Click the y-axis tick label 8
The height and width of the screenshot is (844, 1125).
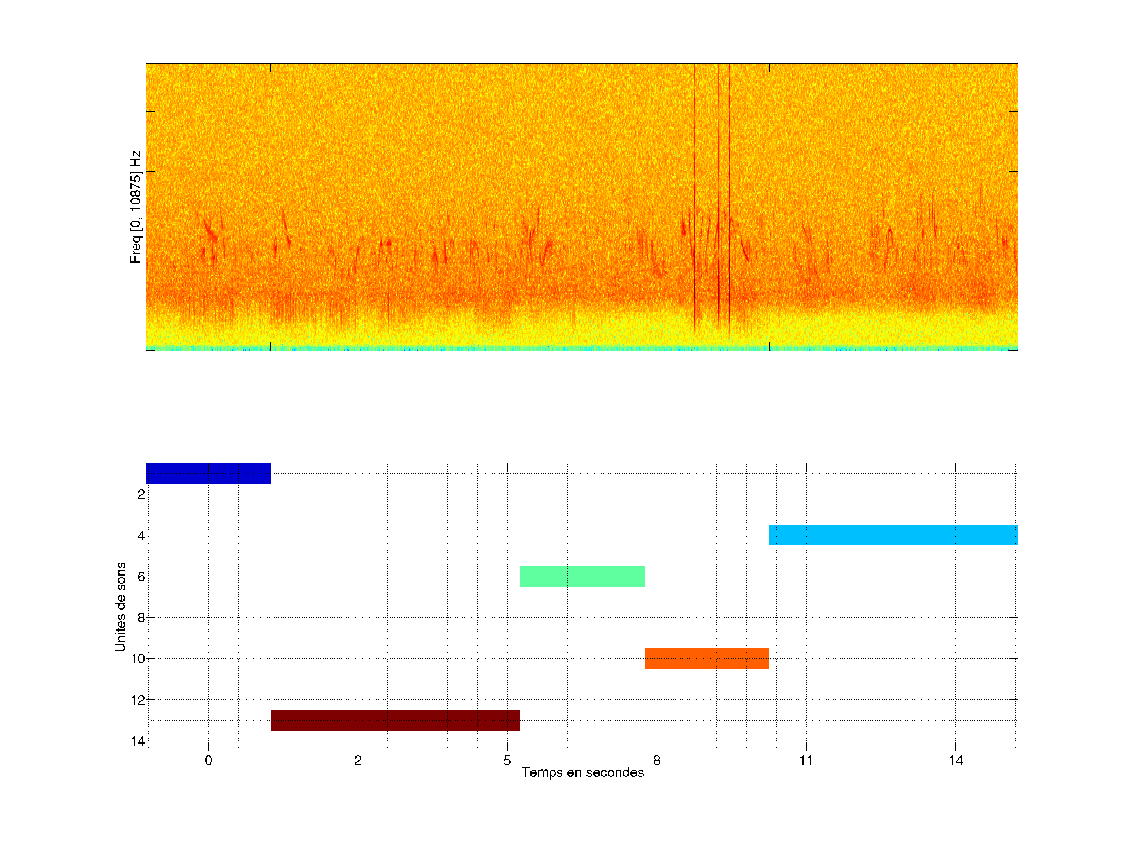(x=141, y=618)
